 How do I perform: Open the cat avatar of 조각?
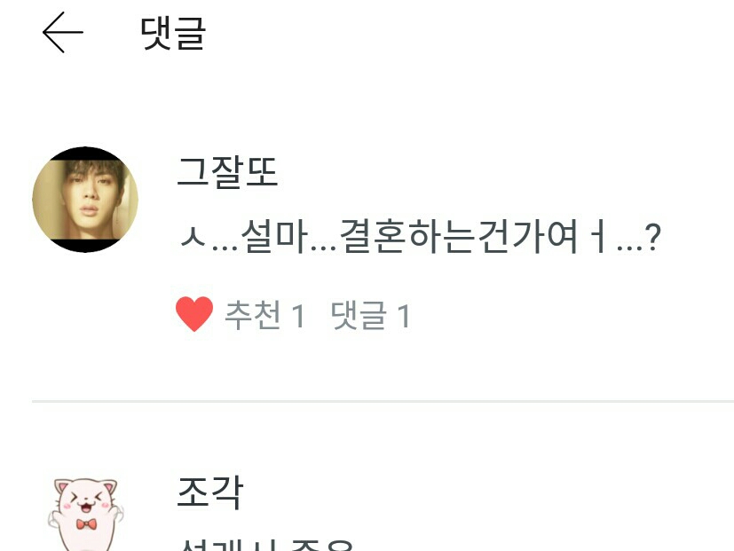(x=86, y=514)
